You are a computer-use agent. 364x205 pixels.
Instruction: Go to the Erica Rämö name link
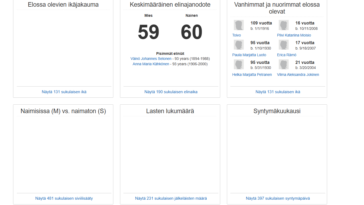tap(286, 55)
